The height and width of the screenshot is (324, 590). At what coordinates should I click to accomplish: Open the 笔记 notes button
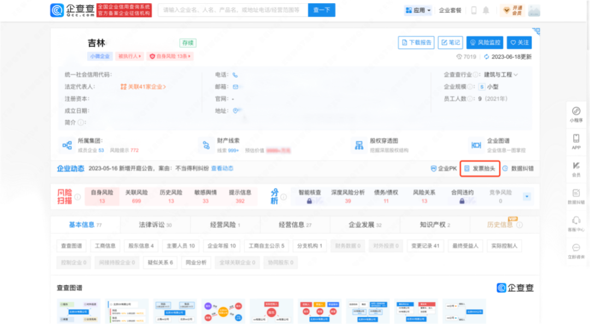point(450,43)
